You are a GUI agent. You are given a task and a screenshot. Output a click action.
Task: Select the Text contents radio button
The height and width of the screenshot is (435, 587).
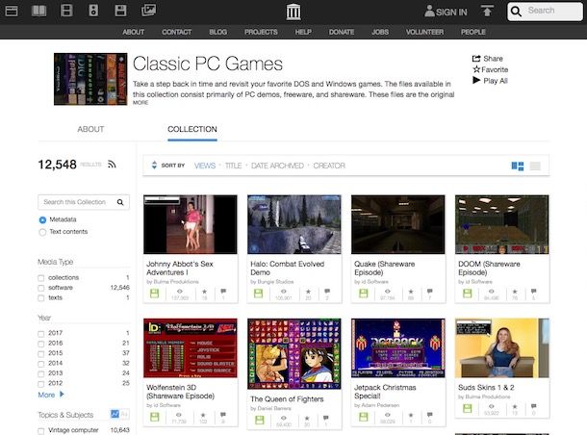pos(42,232)
